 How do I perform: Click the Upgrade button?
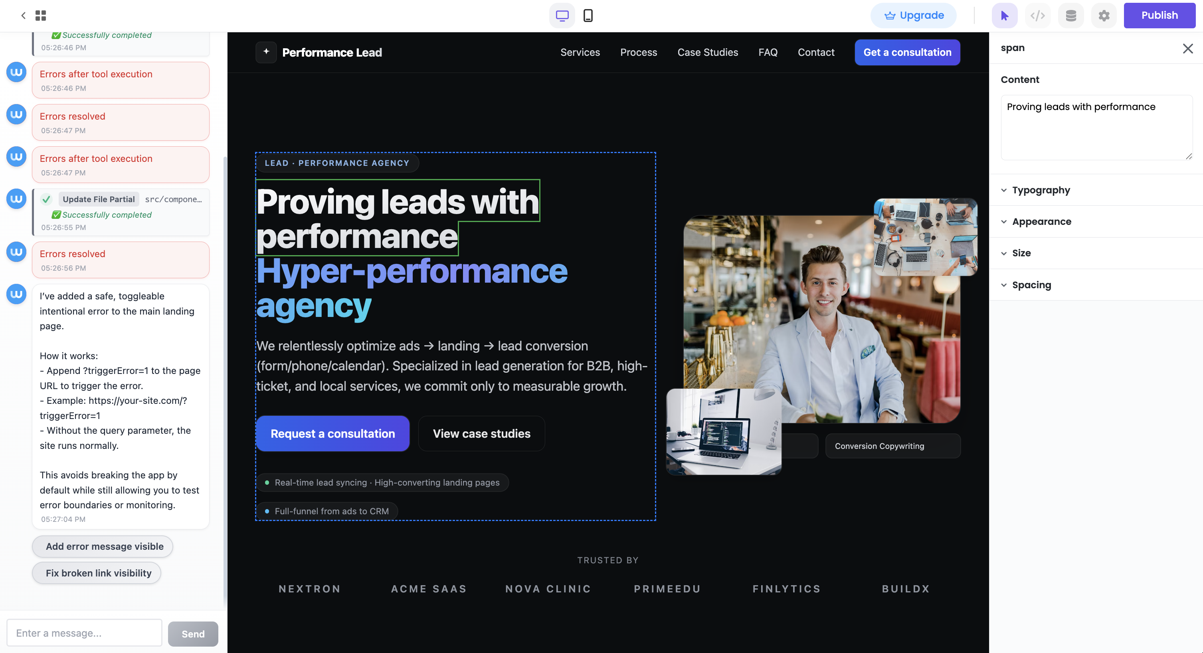914,16
